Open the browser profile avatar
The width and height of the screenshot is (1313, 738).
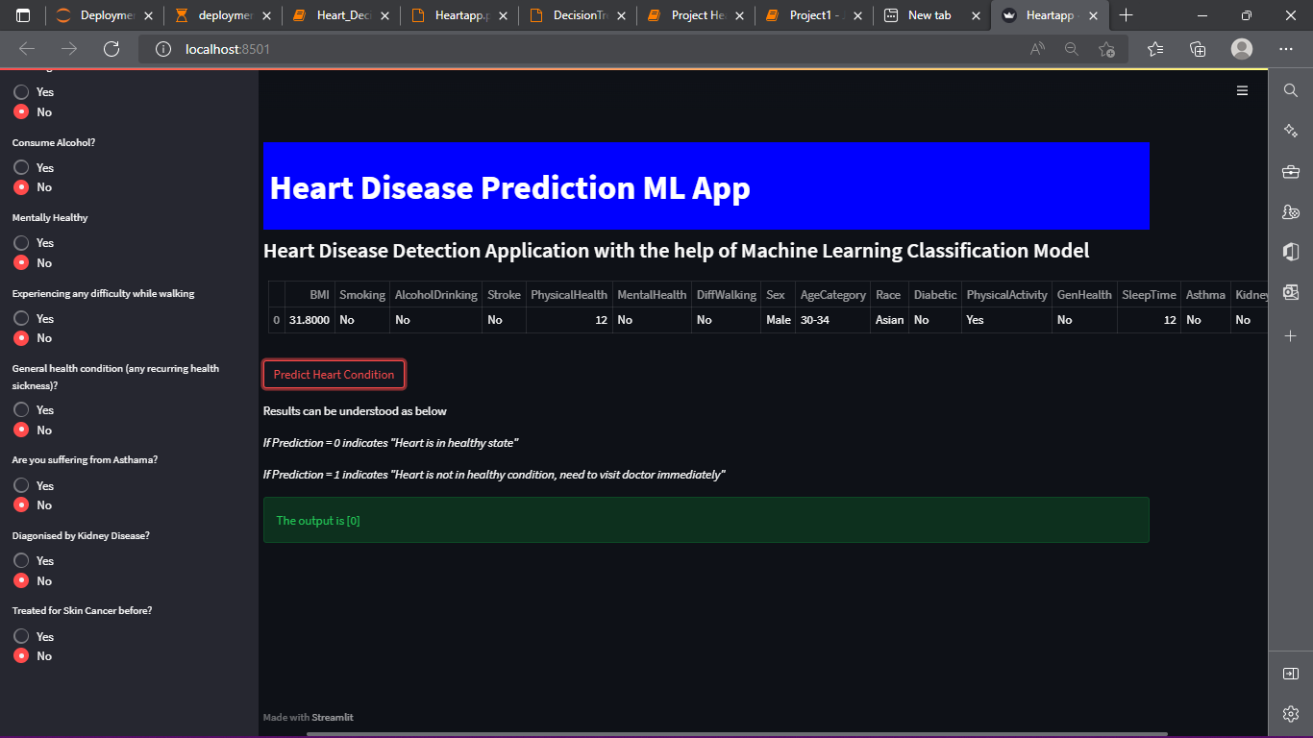pos(1242,49)
